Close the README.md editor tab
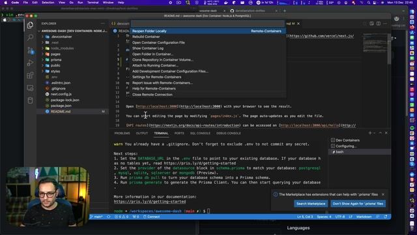Viewport: 417px width, 235px height. (x=298, y=23)
